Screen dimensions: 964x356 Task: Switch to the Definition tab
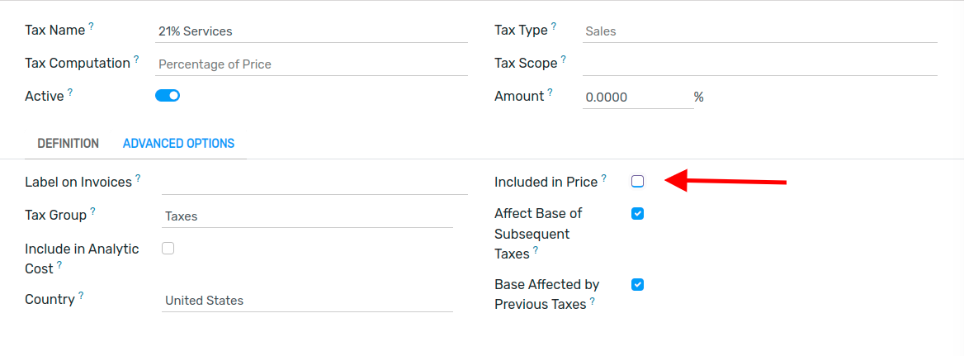tap(69, 143)
